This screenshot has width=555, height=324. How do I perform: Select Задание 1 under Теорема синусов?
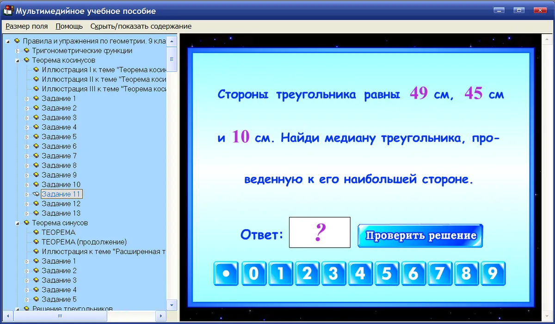tap(59, 261)
